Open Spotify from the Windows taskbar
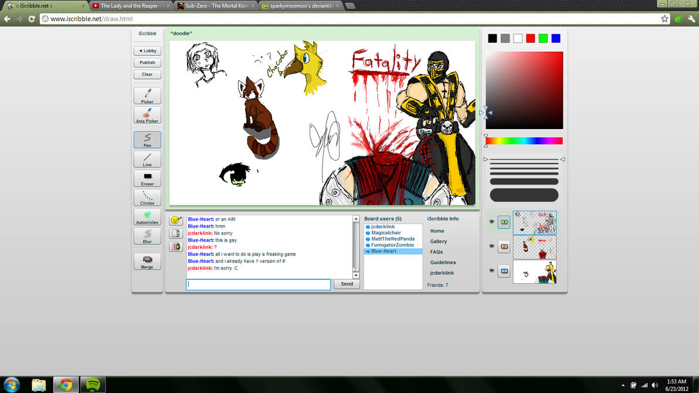 (93, 385)
